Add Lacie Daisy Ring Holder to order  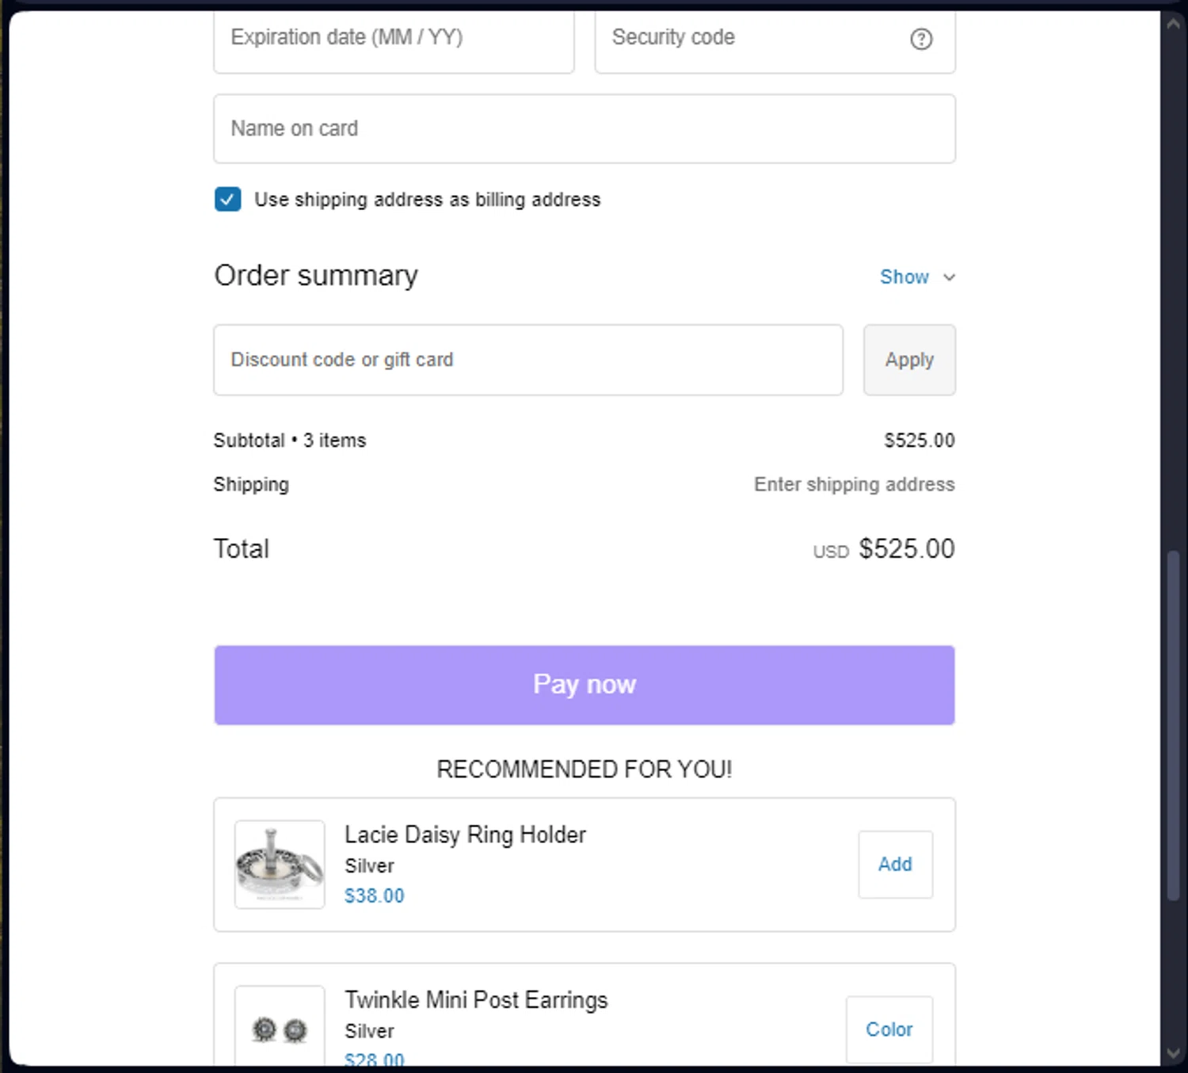click(895, 864)
